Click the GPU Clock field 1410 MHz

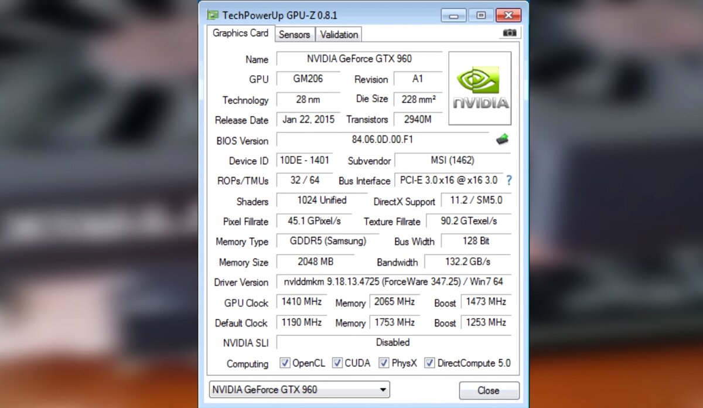301,302
